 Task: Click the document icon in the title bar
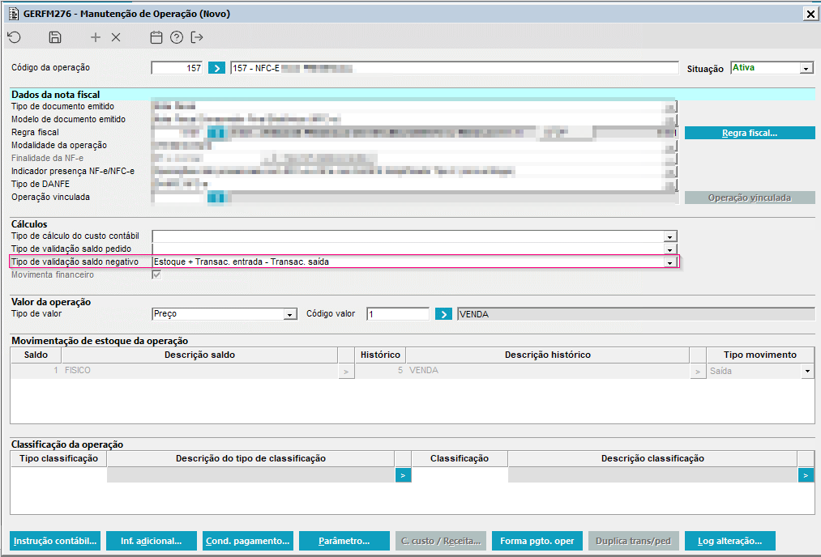[14, 14]
